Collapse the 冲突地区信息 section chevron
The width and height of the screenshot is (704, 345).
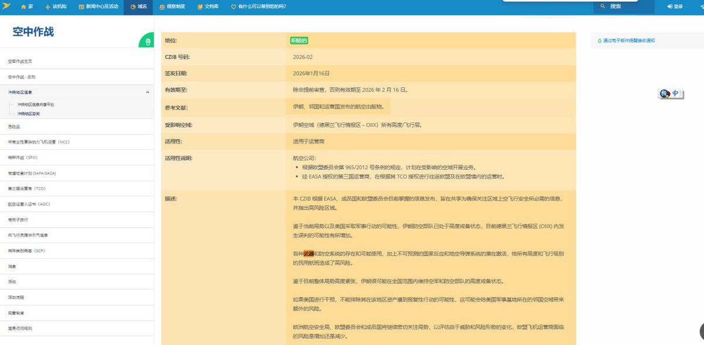(x=147, y=92)
